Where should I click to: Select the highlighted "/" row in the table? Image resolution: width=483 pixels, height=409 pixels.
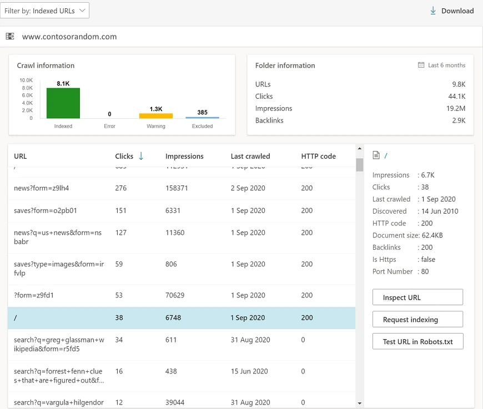coord(167,317)
